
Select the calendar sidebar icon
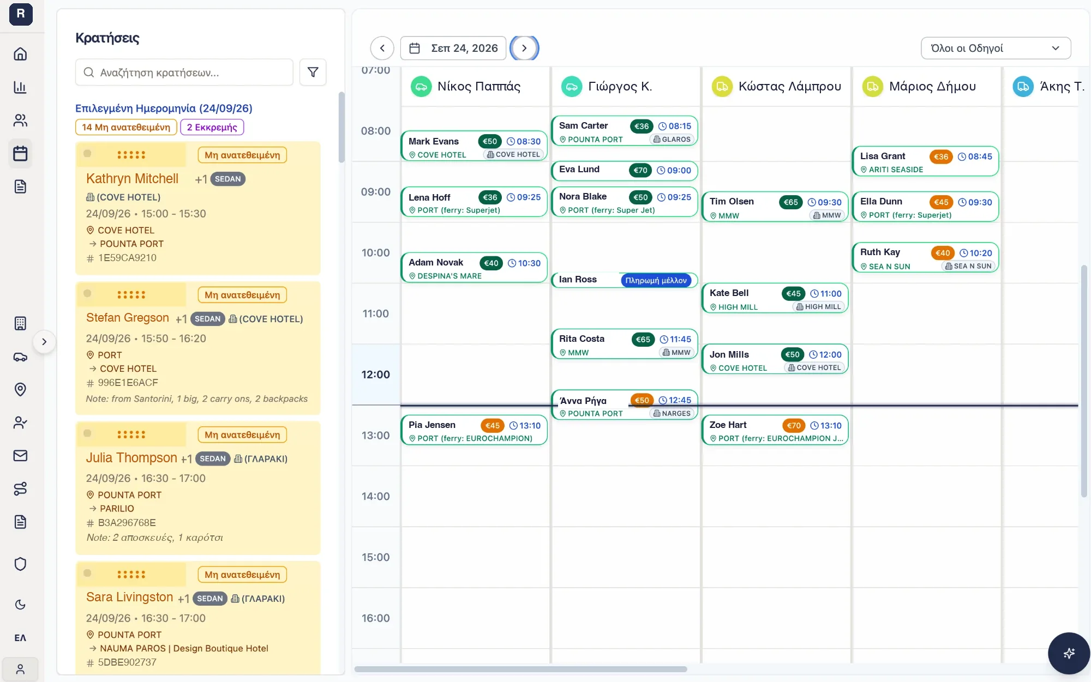[20, 154]
